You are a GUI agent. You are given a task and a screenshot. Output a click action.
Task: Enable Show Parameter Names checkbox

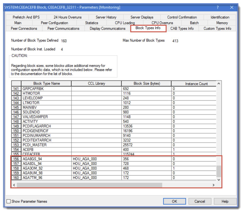click(9, 201)
